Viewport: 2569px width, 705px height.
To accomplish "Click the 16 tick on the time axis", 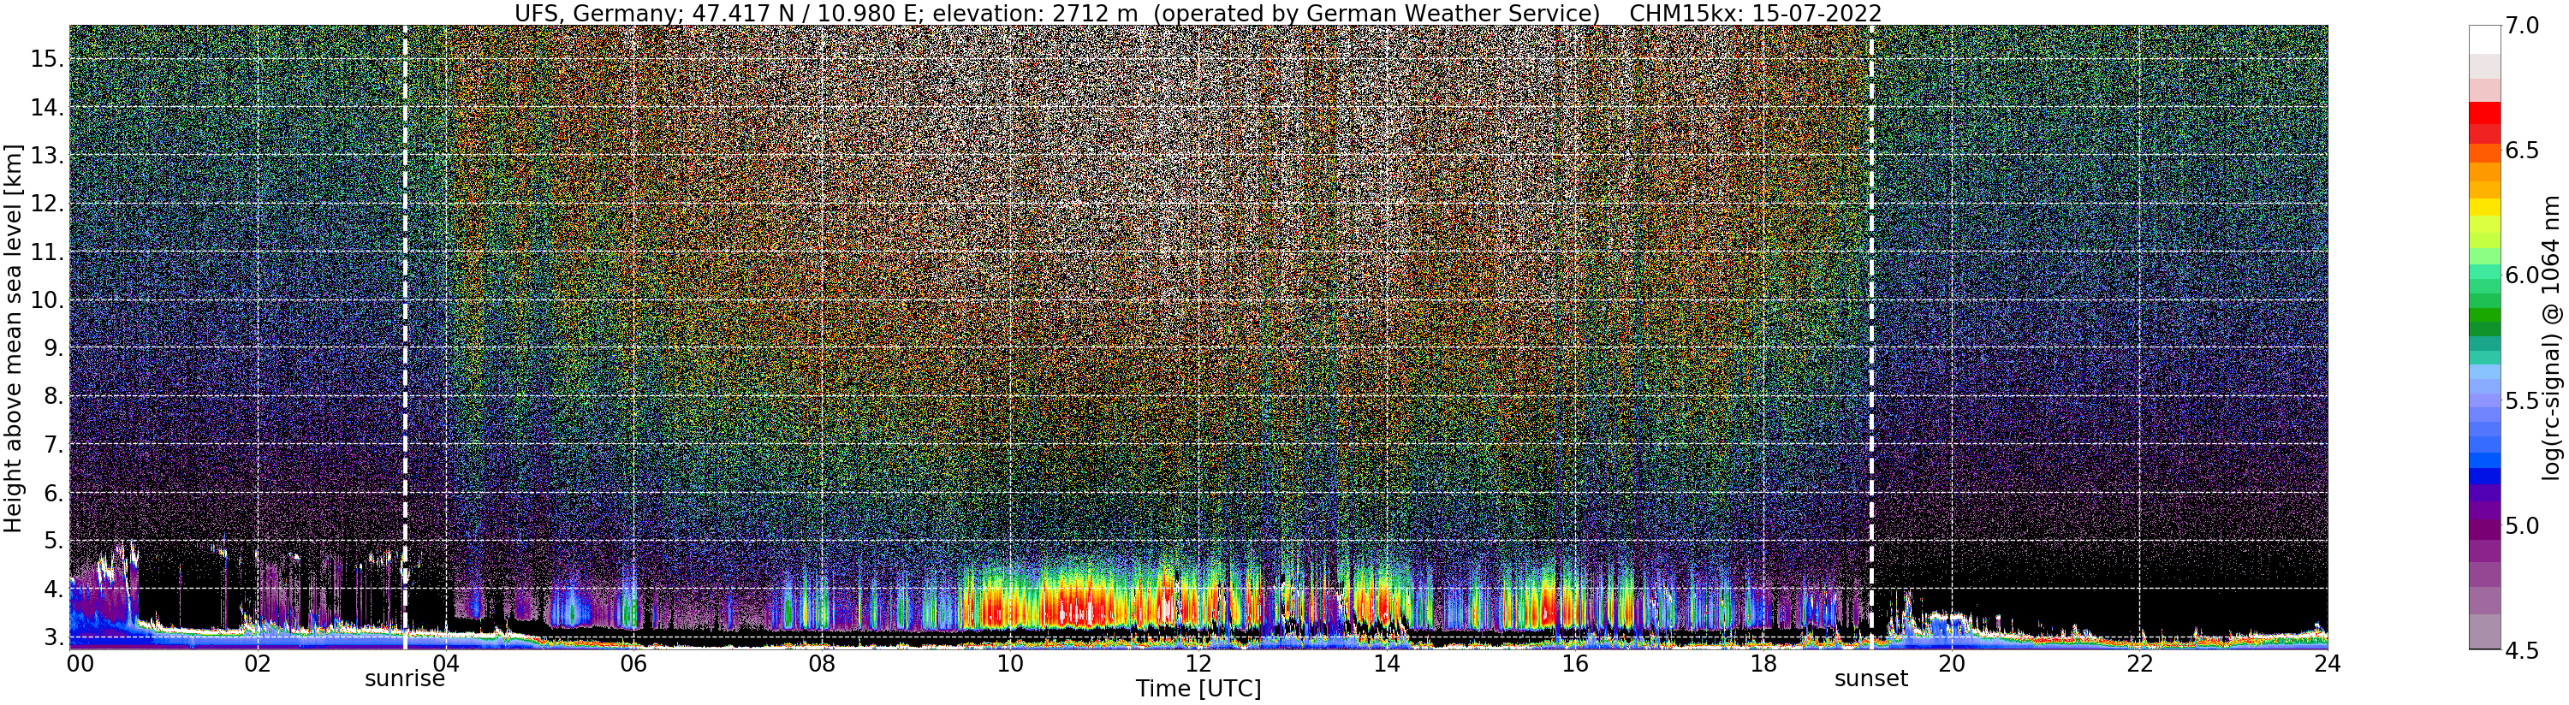I will pyautogui.click(x=1575, y=664).
